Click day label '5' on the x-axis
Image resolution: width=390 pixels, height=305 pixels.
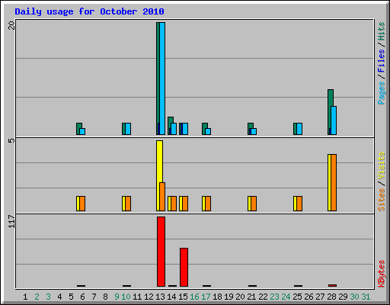click(x=71, y=297)
